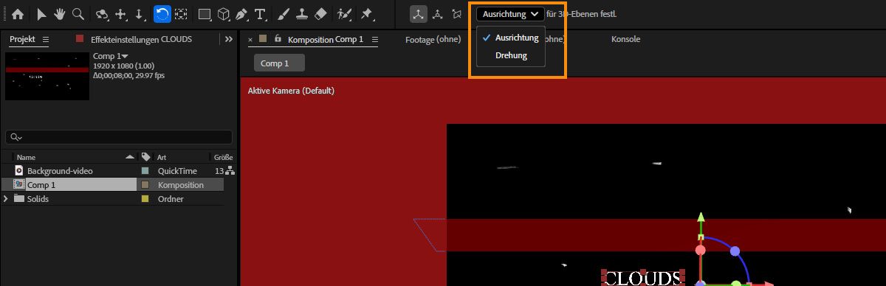
Task: Open the Ausrichtung dropdown in toolbar
Action: 510,14
